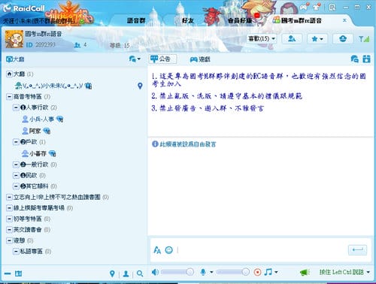Viewport: 376px width, 284px height.
Task: Click the channel list layout icon at bottom left
Action: 18,273
